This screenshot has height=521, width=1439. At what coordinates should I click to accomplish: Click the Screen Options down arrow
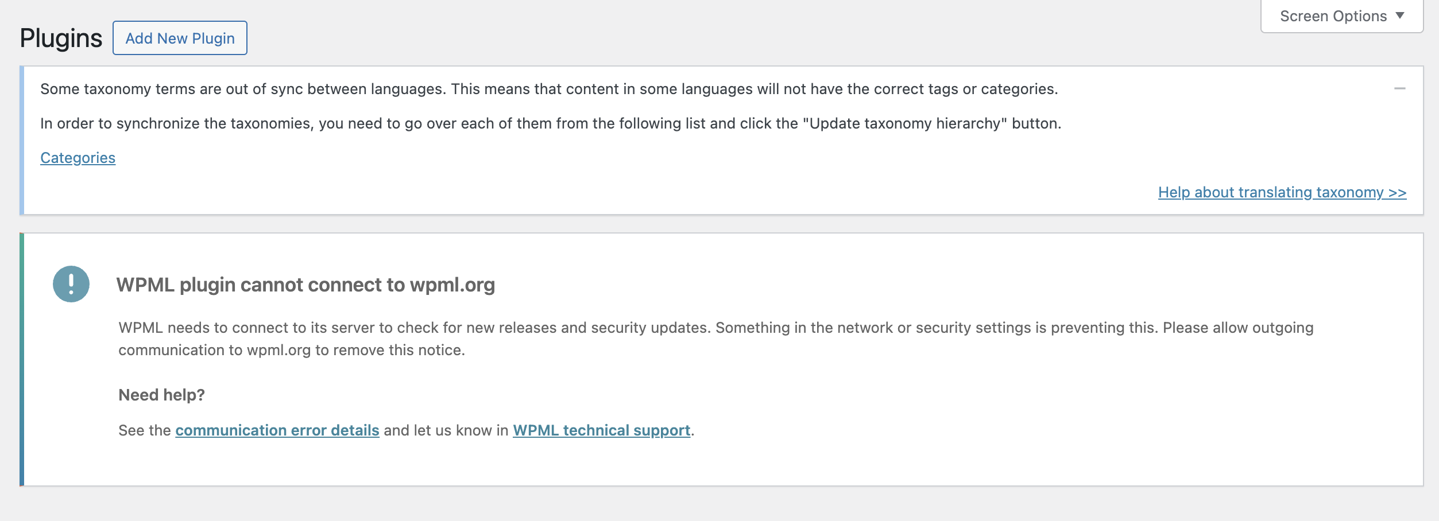(x=1400, y=15)
